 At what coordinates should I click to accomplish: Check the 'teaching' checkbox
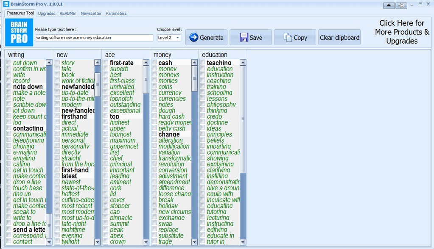coord(203,62)
